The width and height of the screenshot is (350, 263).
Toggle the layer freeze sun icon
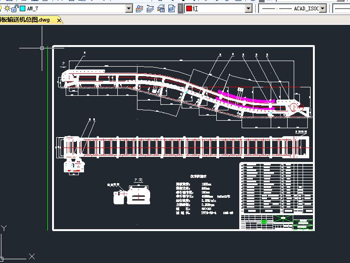(x=7, y=8)
